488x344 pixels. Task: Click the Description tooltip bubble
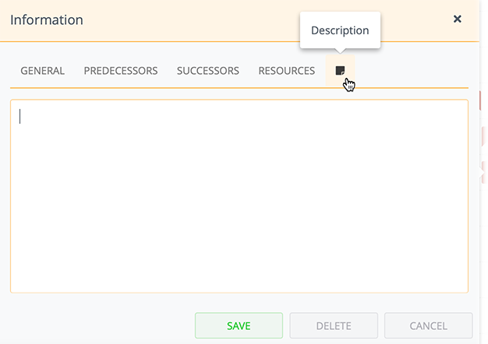coord(340,30)
